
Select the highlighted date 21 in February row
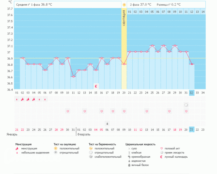tap(192, 129)
